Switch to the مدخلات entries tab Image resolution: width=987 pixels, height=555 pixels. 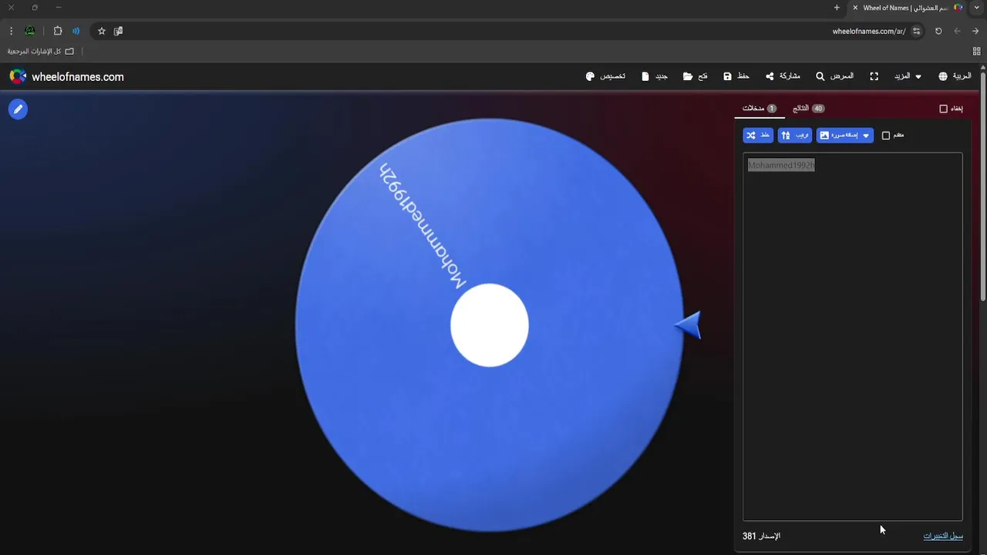[x=760, y=109]
